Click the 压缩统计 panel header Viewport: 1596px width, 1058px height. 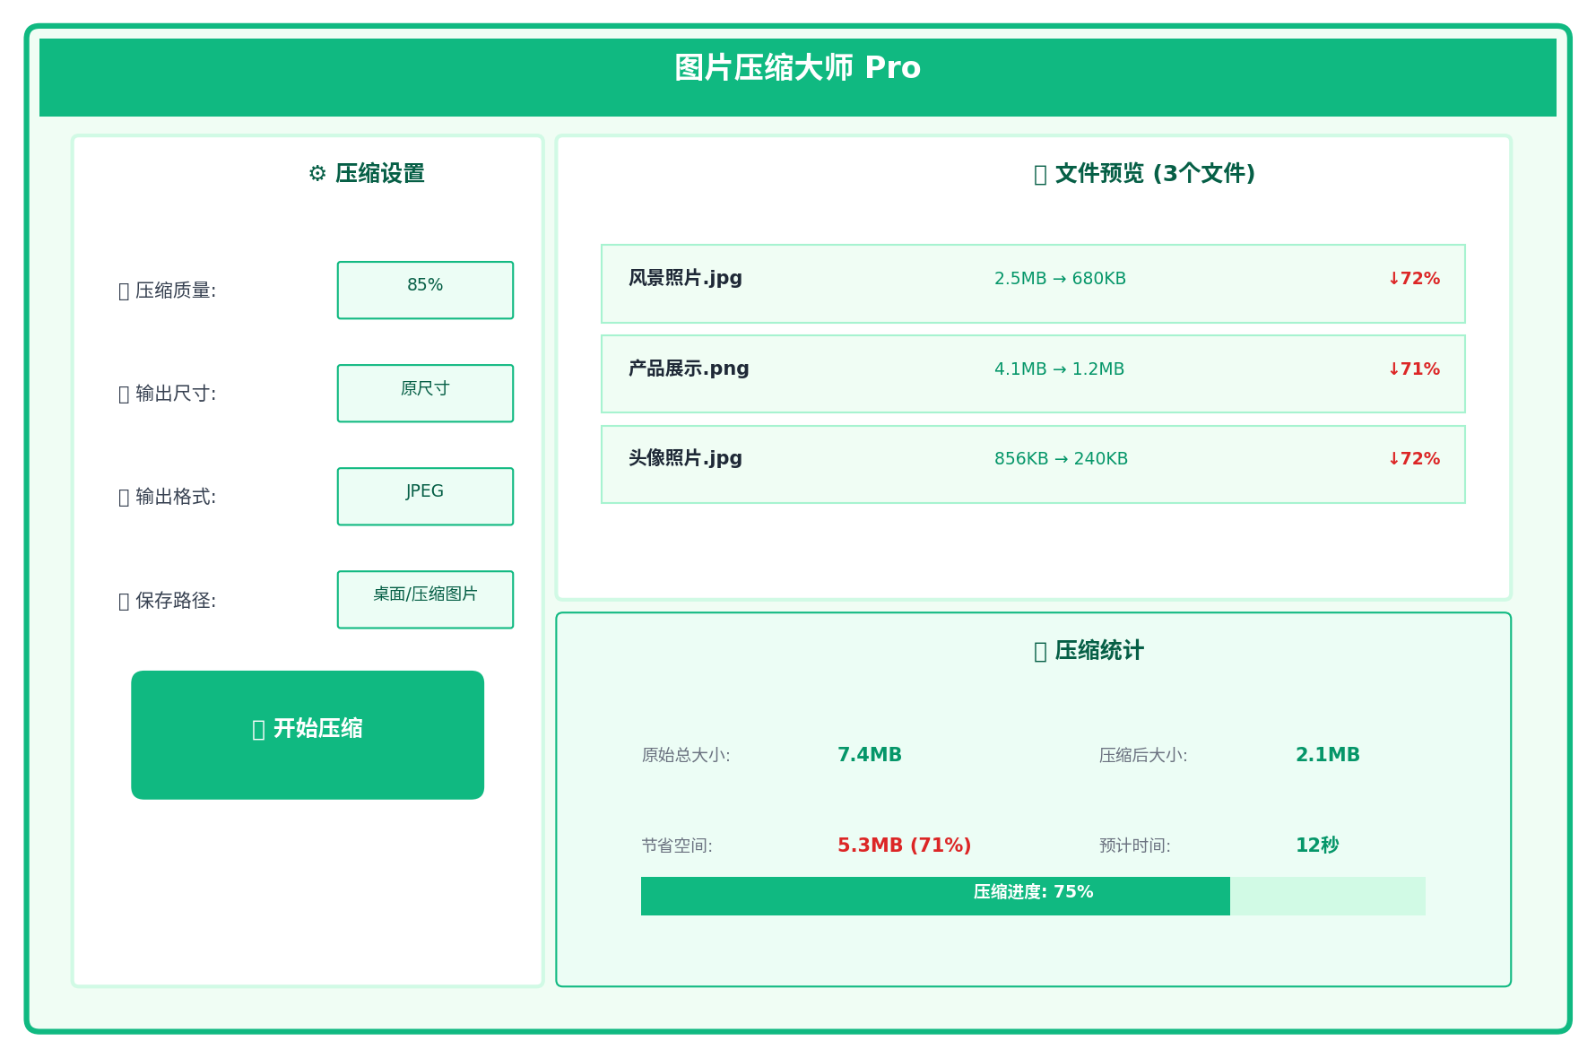(1089, 651)
